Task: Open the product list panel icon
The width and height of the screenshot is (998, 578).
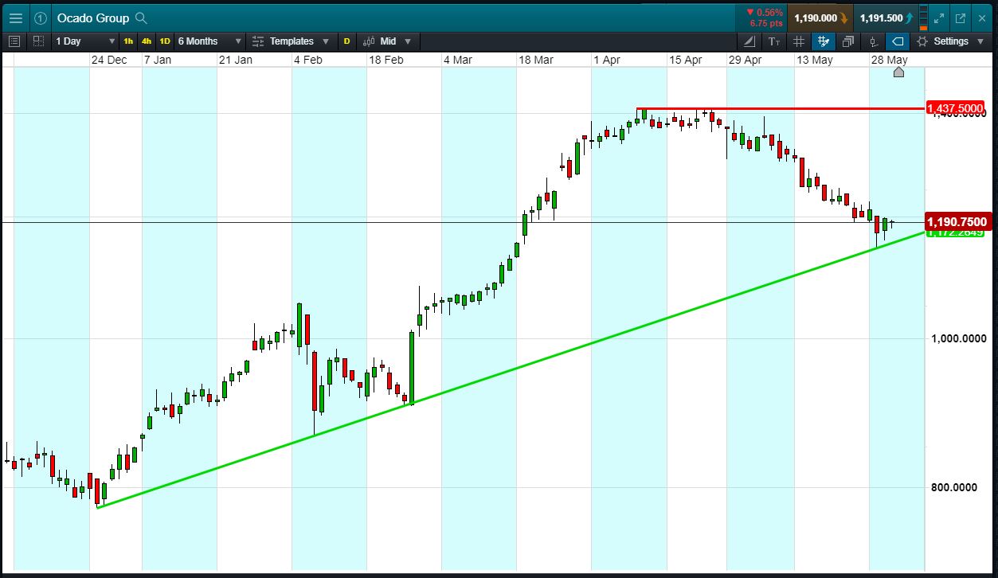Action: click(14, 41)
